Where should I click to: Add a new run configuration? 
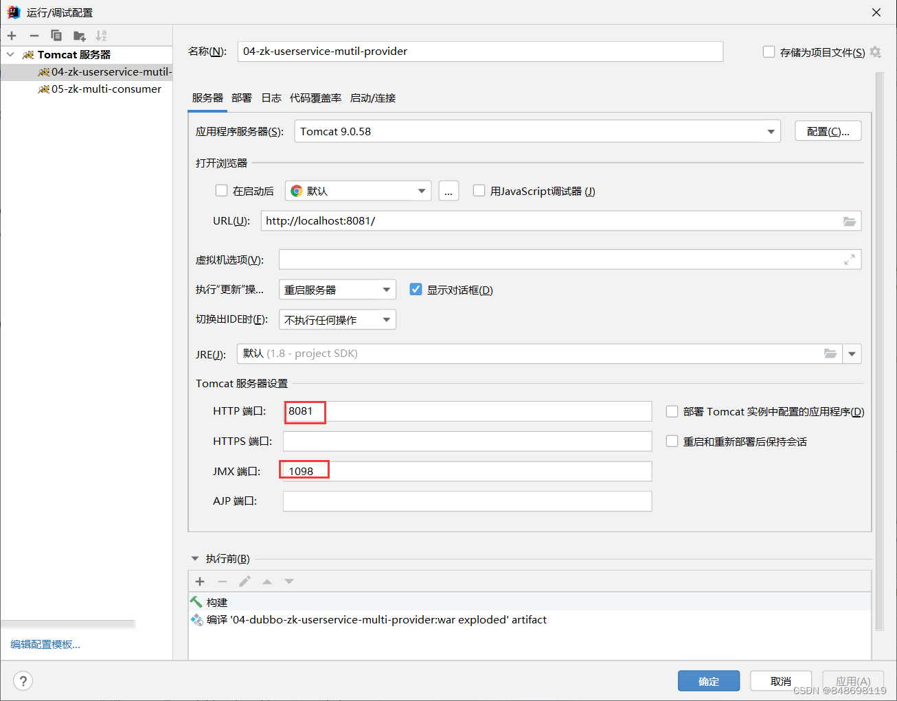click(12, 36)
